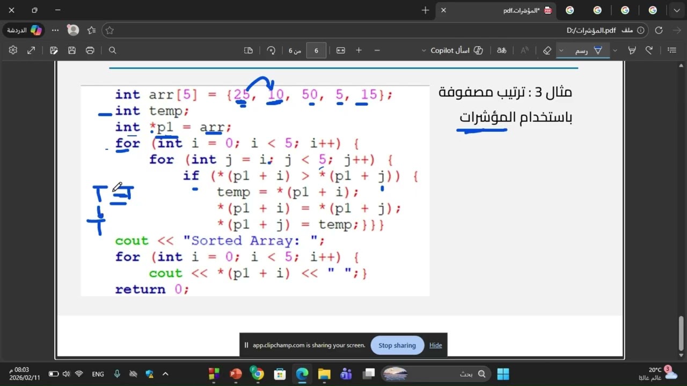Click the Hide link on the sharing bar
Image resolution: width=687 pixels, height=386 pixels.
click(x=436, y=345)
